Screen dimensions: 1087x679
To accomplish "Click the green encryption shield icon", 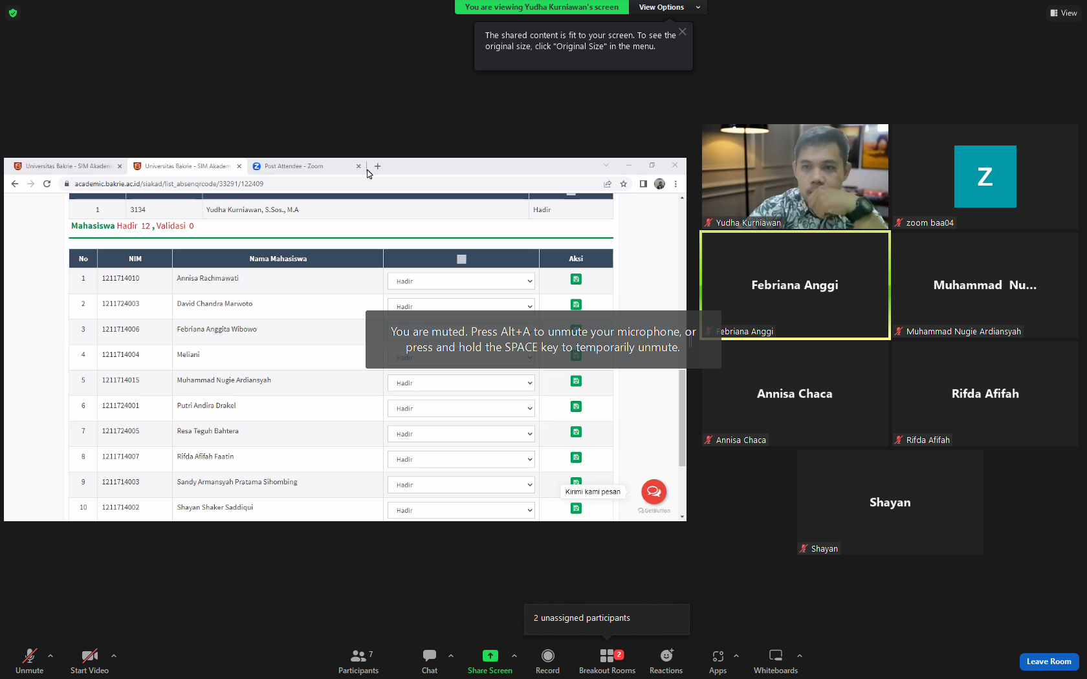I will [x=13, y=13].
